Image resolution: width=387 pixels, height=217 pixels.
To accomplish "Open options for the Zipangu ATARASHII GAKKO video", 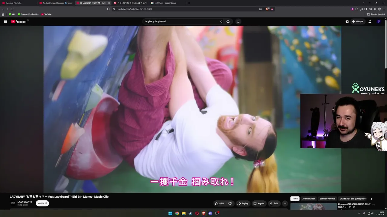I will [373, 205].
